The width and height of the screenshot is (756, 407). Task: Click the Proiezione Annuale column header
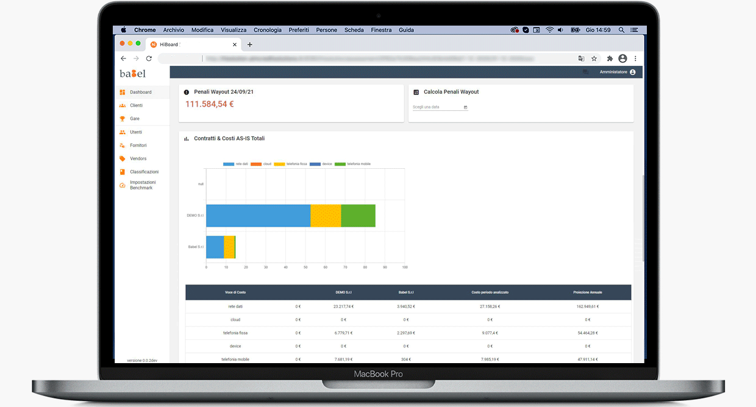pyautogui.click(x=588, y=292)
